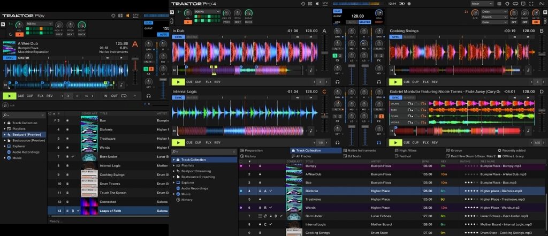
Task: Toggle MASTER on Traktor Play deck A
Action: point(24,58)
